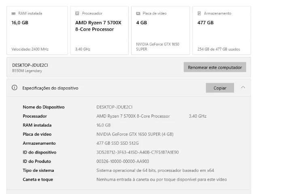The image size is (283, 194).
Task: Click the Processador chip icon
Action: coord(77,13)
